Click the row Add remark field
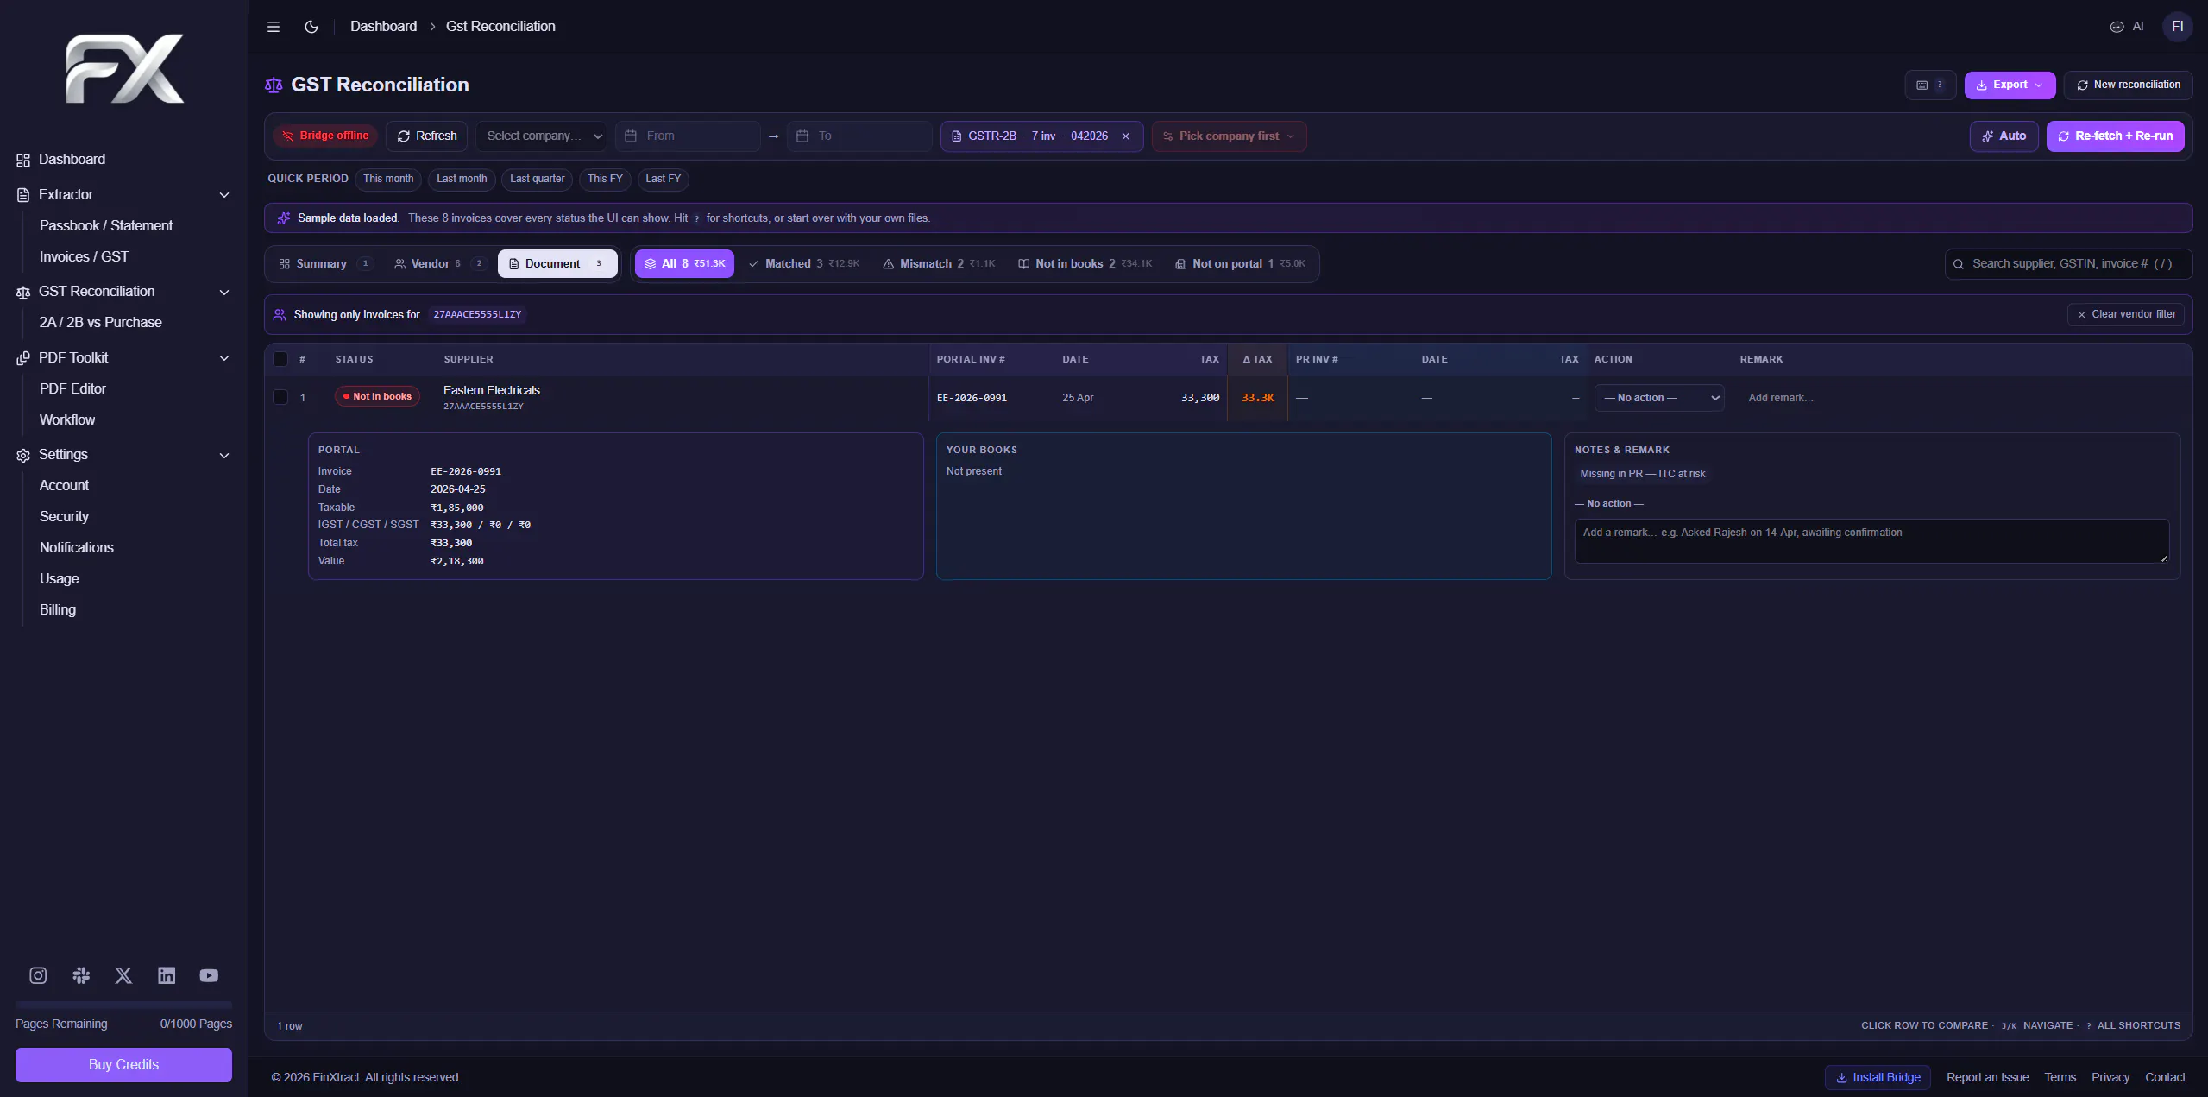The width and height of the screenshot is (2208, 1097). [1780, 398]
